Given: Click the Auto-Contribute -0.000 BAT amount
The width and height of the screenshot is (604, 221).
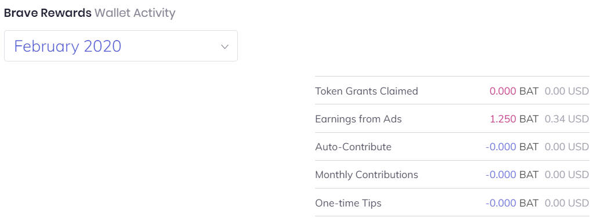Looking at the screenshot, I should 512,147.
